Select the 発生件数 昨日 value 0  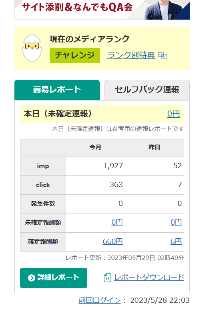[x=179, y=203]
